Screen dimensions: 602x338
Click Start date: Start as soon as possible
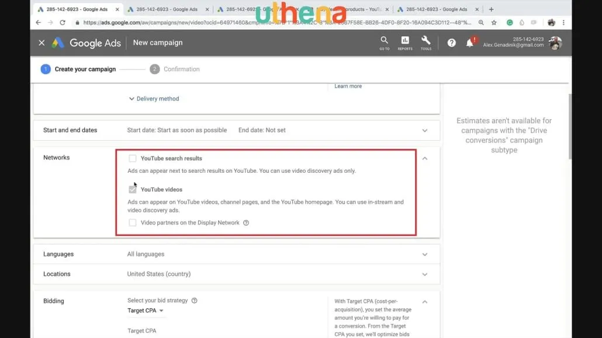(x=177, y=130)
